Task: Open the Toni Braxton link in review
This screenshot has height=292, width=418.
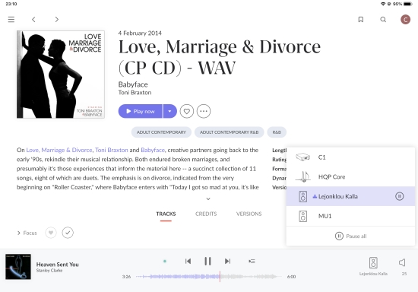Action: (x=112, y=150)
